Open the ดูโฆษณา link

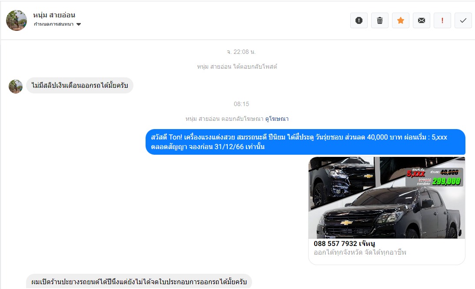click(x=276, y=119)
